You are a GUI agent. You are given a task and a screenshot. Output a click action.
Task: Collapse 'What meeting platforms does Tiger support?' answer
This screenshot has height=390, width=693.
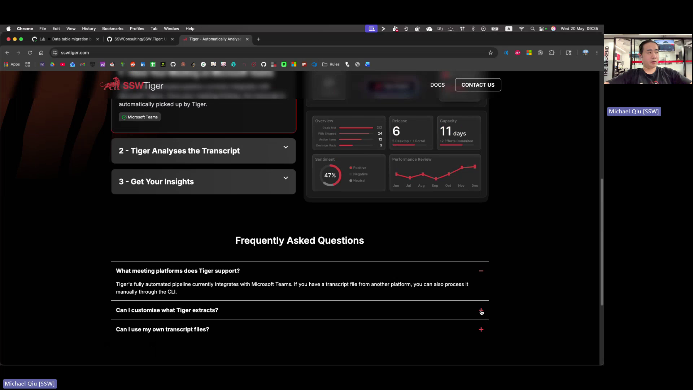[x=481, y=271]
